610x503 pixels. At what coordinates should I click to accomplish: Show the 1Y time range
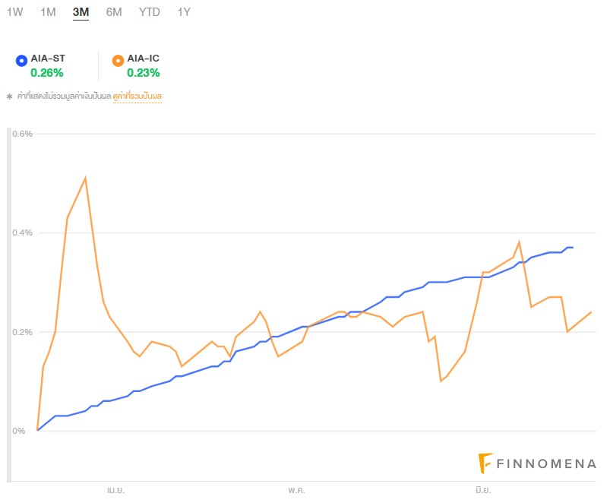184,12
